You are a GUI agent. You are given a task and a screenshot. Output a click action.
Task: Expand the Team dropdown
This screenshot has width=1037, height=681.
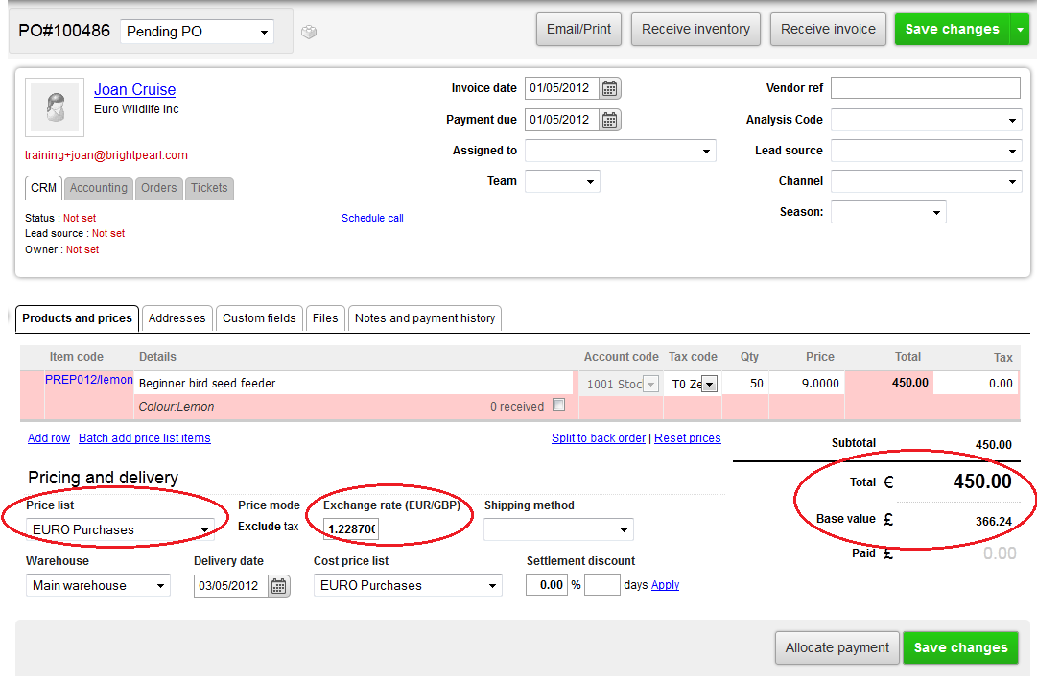pyautogui.click(x=562, y=181)
